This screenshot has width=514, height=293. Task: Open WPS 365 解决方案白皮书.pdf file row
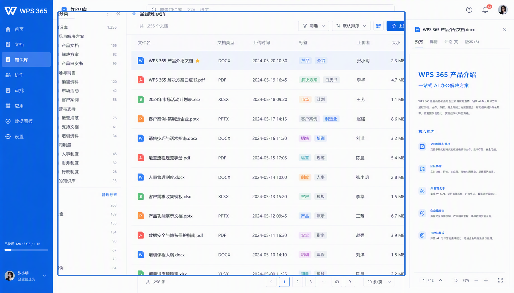(x=268, y=80)
